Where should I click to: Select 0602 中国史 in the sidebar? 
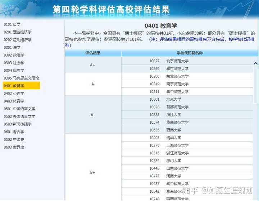click(x=14, y=140)
